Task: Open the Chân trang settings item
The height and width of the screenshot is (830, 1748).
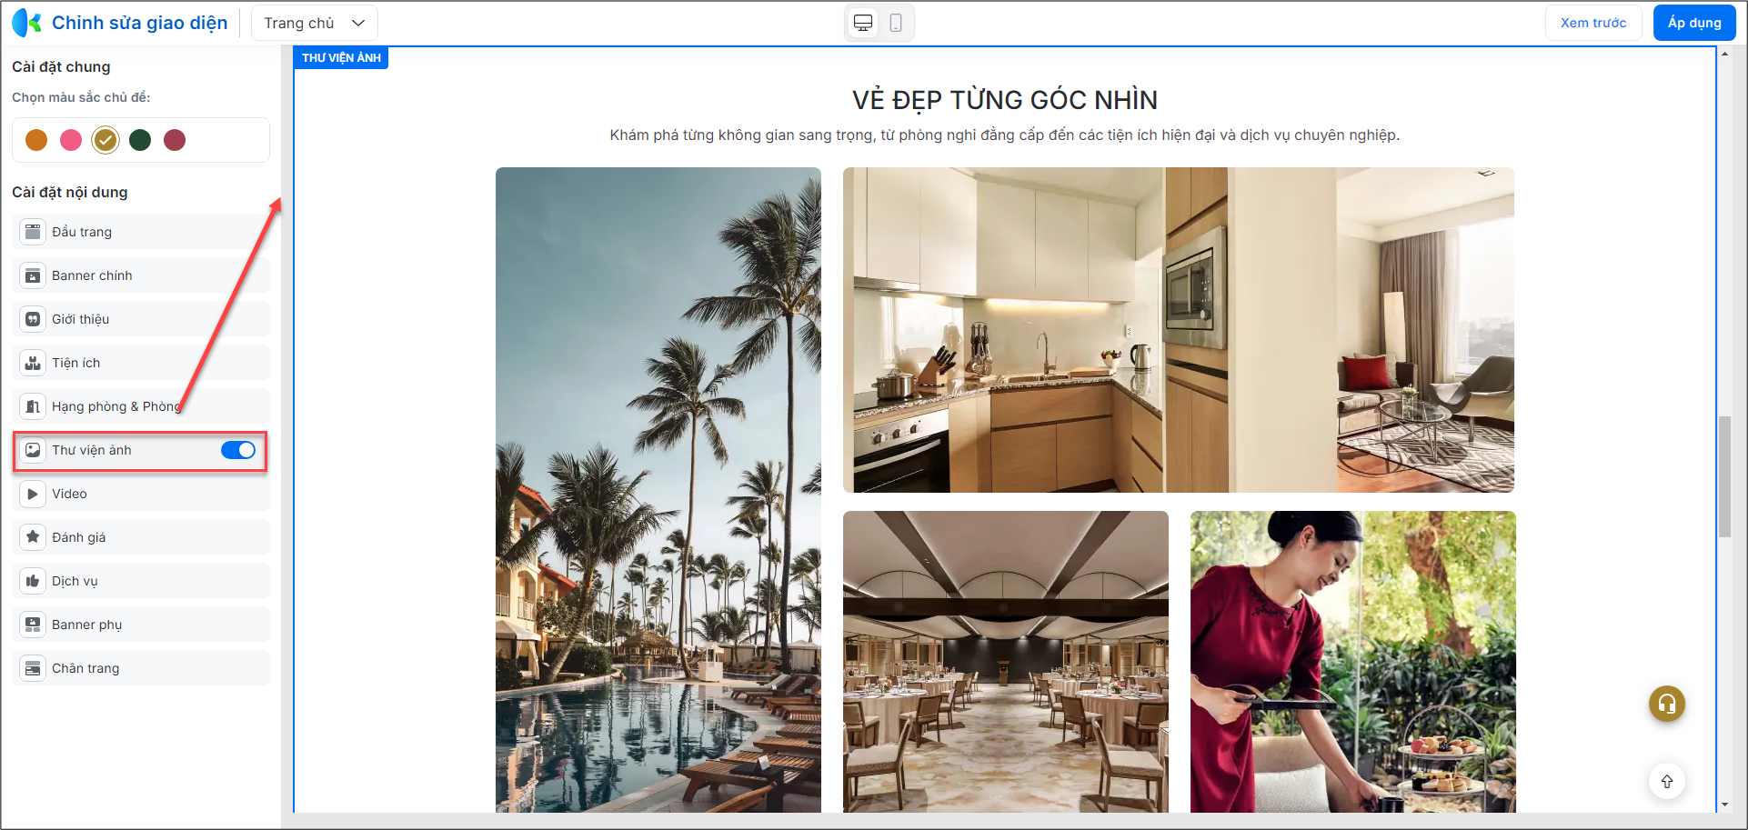Action: pos(141,668)
